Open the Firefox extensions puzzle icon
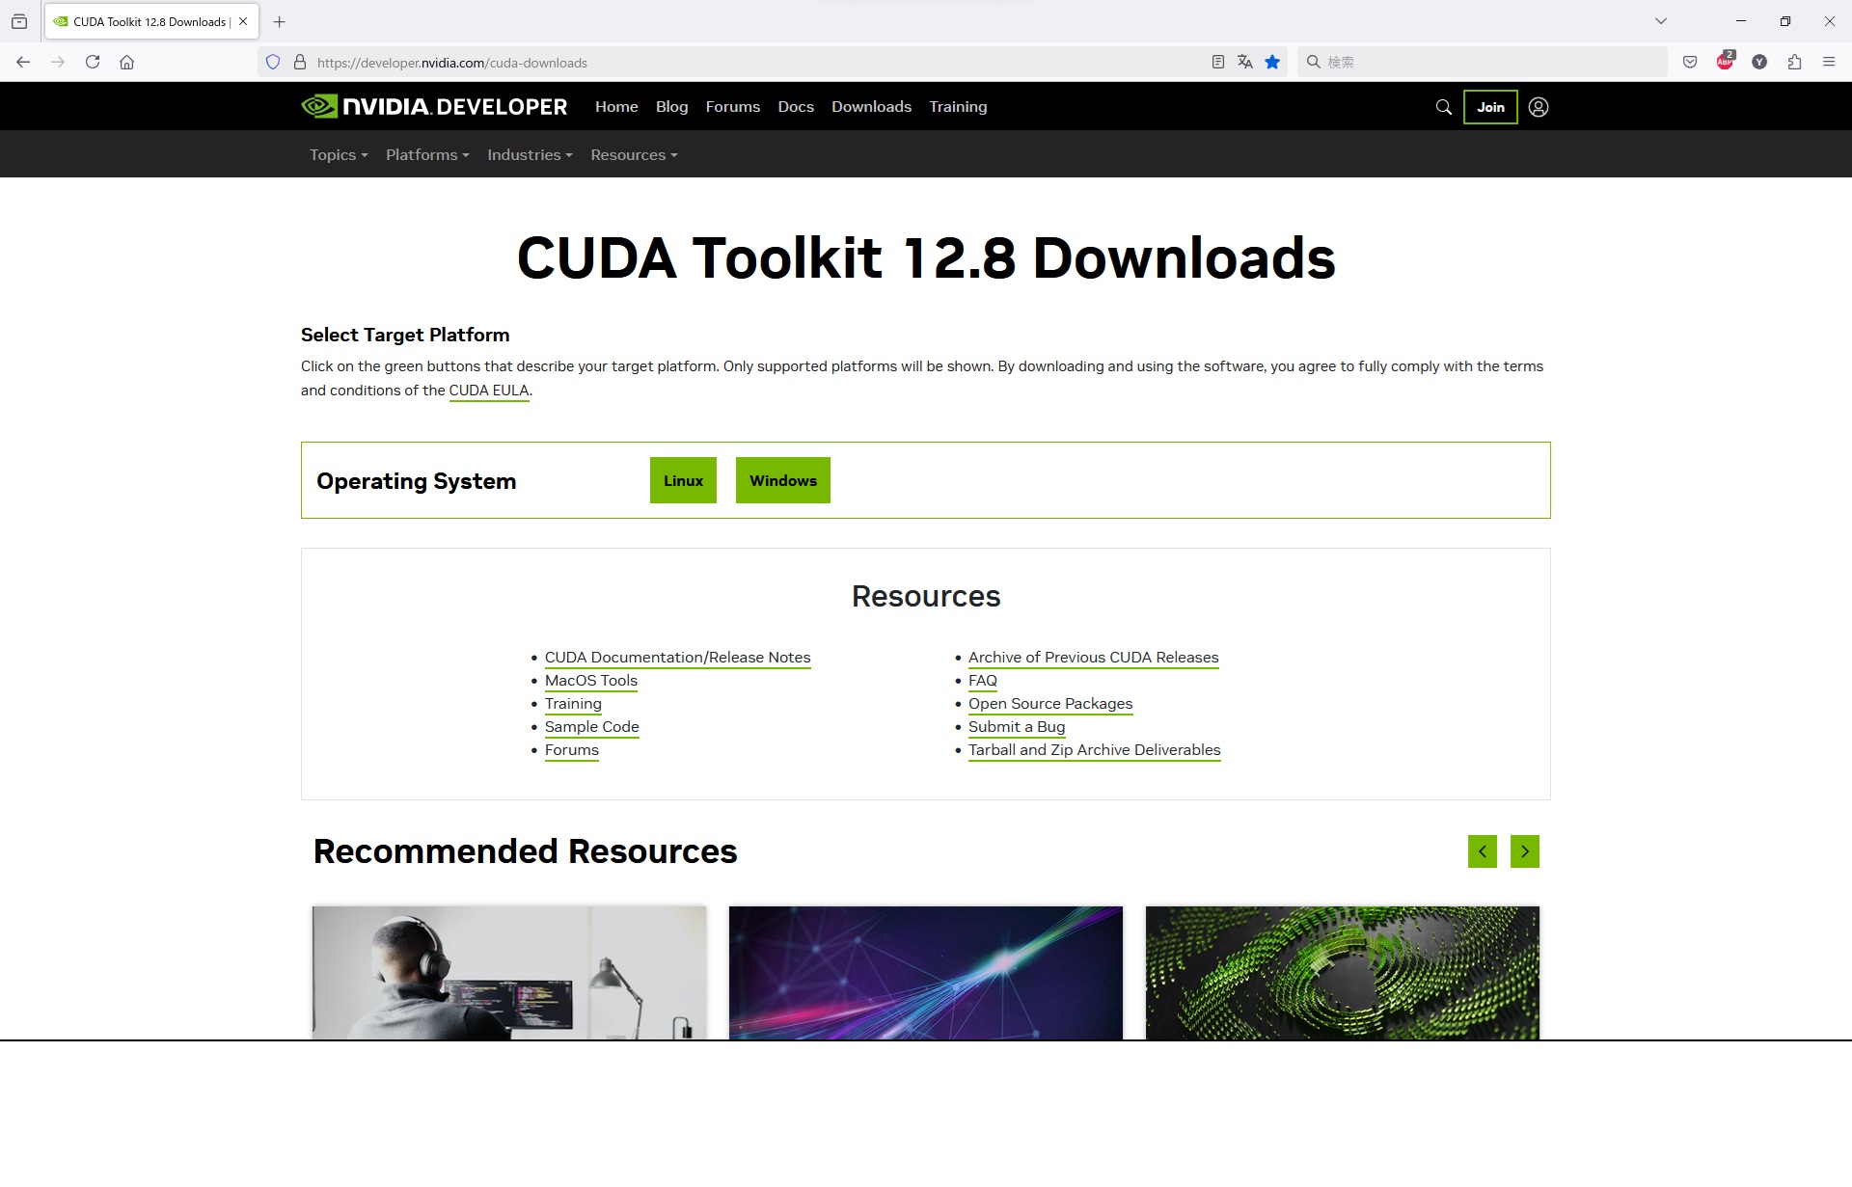Screen dimensions: 1852x1187 click(1794, 62)
